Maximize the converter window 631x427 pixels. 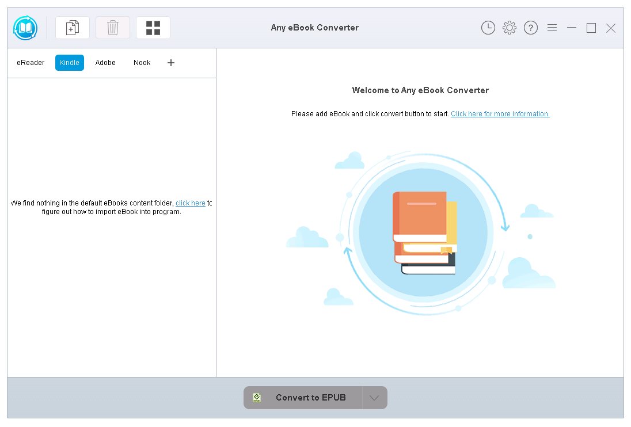(x=591, y=28)
